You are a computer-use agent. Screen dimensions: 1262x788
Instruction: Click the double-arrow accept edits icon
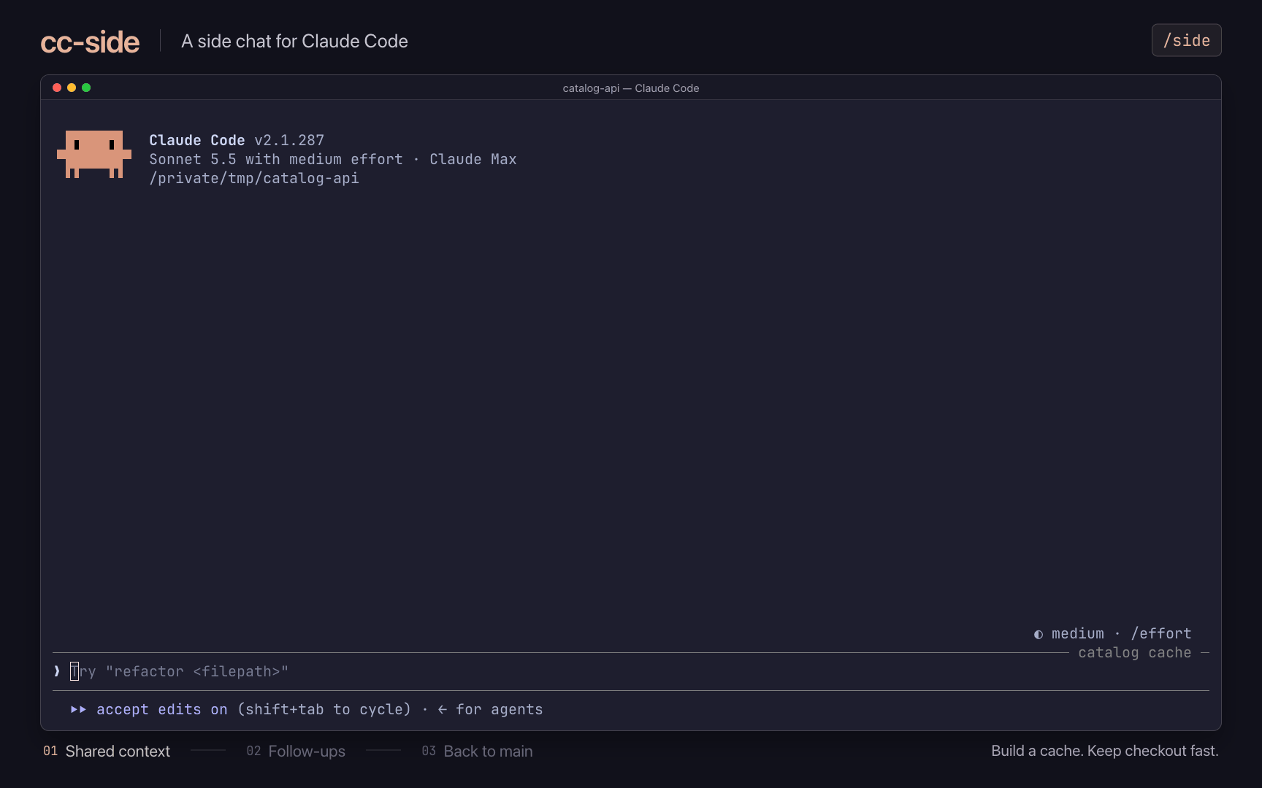[78, 709]
